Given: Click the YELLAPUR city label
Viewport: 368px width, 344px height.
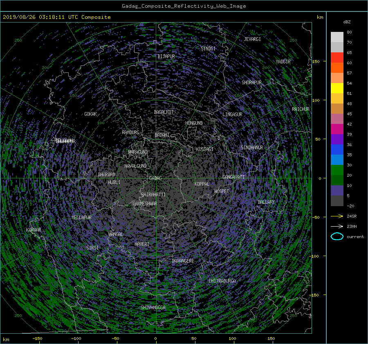Looking at the screenshot, I should click(x=81, y=218).
